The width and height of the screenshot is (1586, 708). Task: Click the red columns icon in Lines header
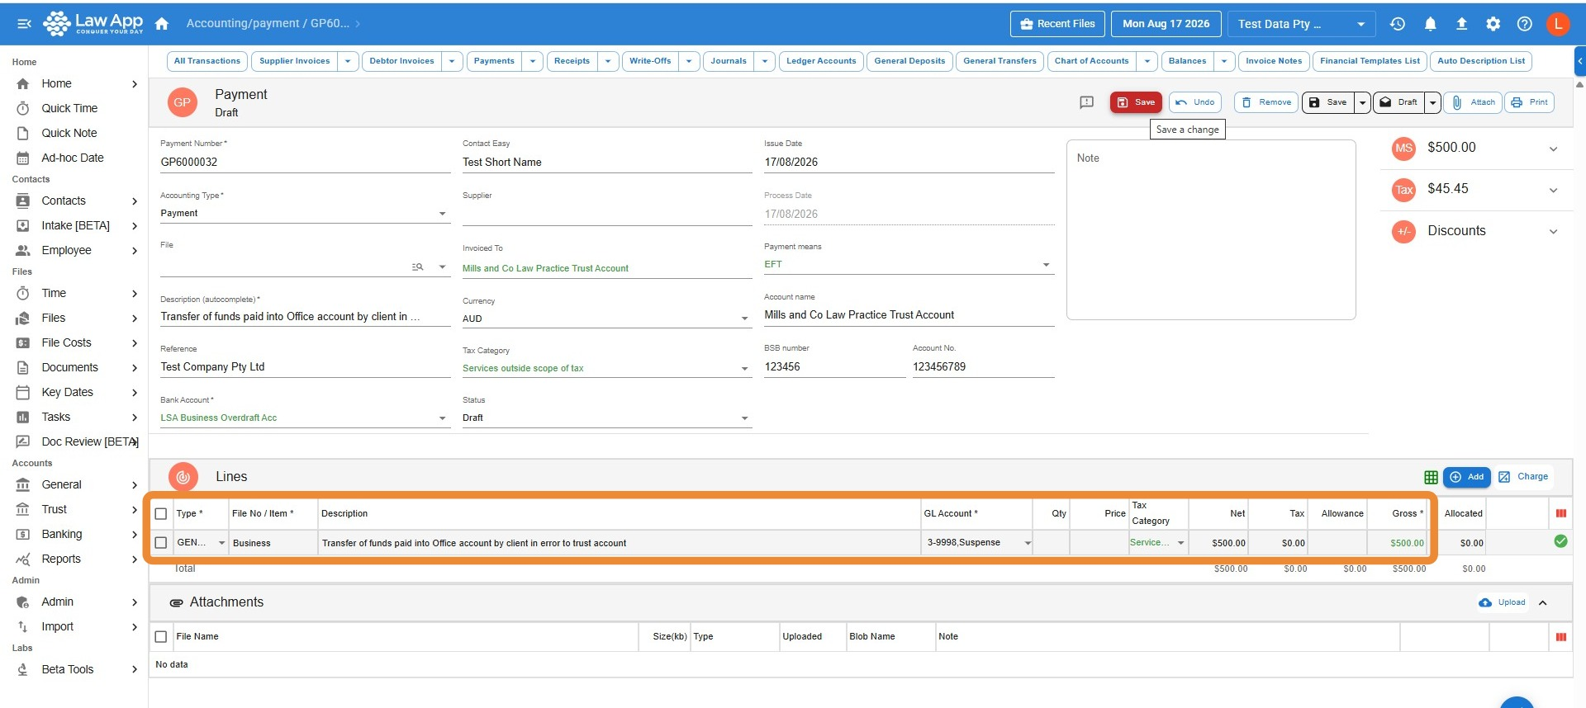[1560, 513]
